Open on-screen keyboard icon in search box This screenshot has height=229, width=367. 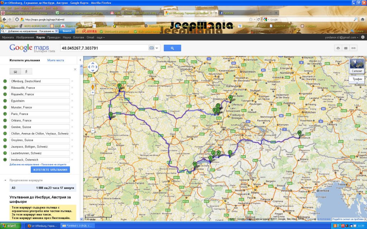click(152, 48)
